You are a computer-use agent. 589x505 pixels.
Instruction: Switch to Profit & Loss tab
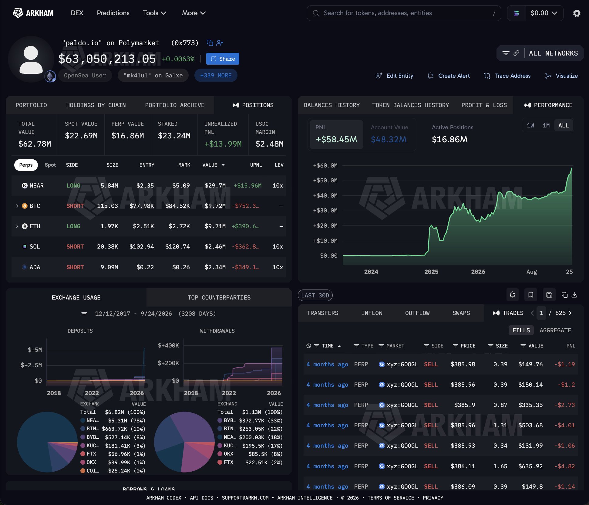[484, 105]
